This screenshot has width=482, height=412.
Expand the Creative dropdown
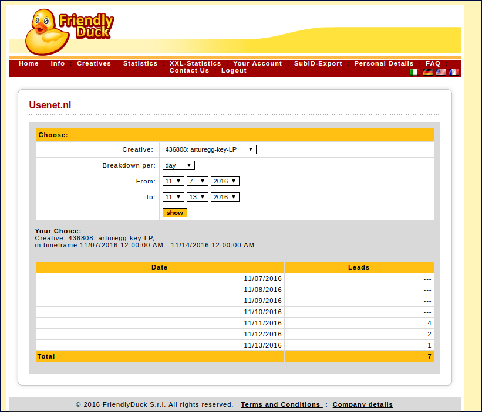click(x=210, y=149)
